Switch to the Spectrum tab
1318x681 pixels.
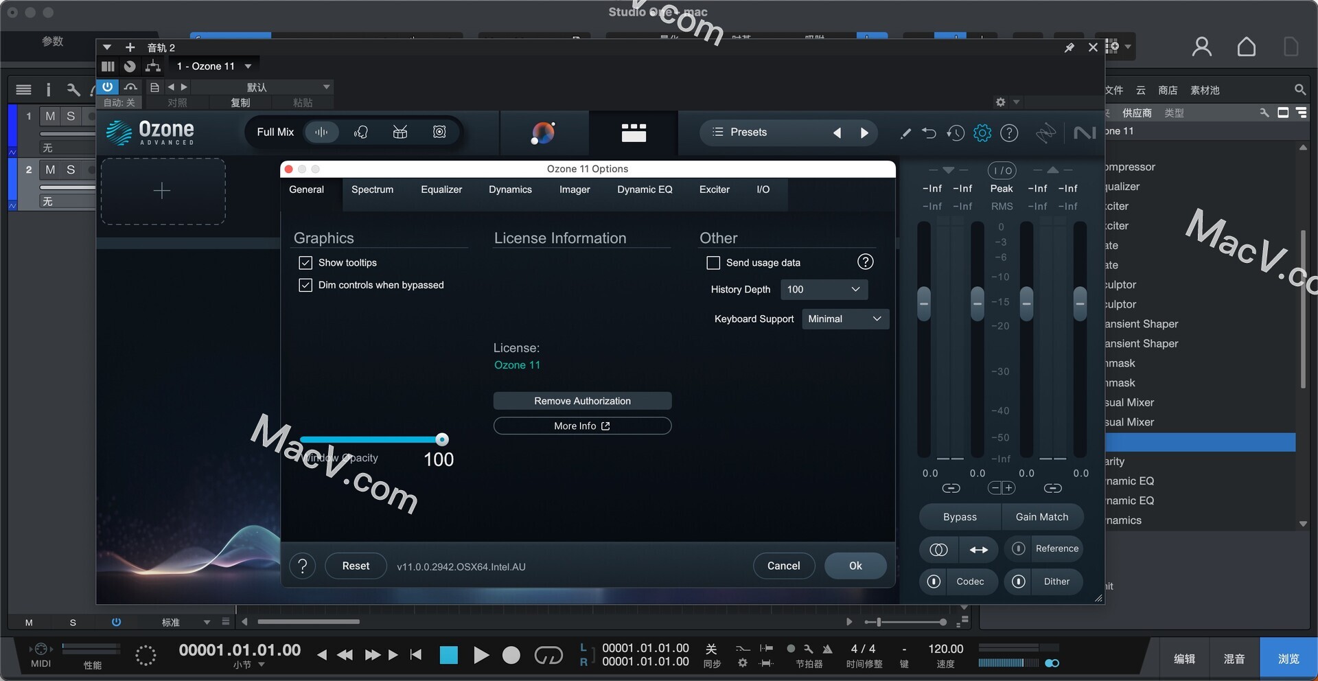372,189
